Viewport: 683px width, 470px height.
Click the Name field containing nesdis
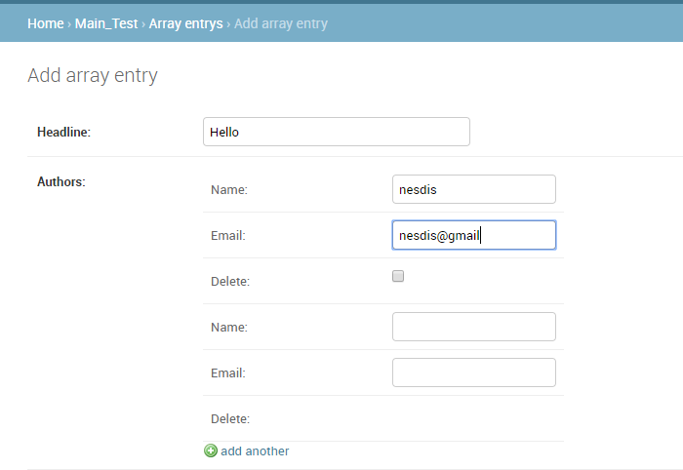(474, 189)
